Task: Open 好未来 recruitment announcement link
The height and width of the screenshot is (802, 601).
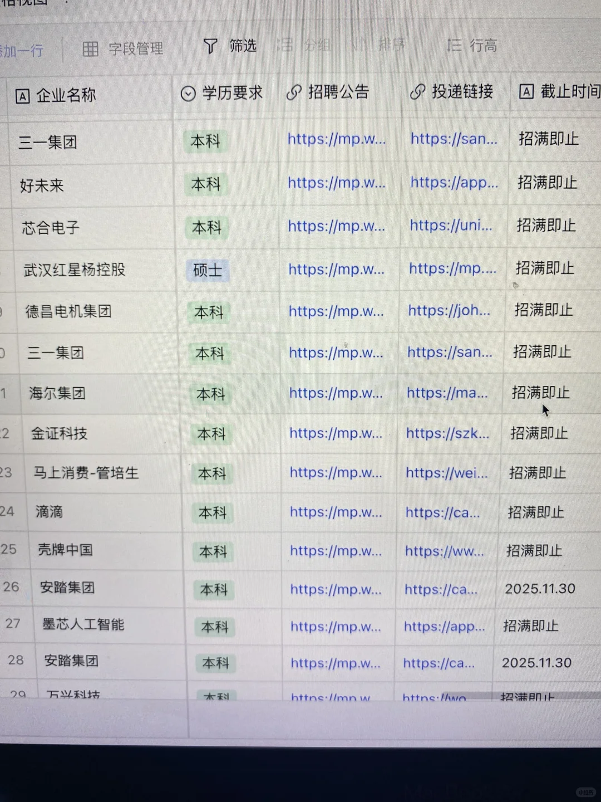Action: pos(337,183)
